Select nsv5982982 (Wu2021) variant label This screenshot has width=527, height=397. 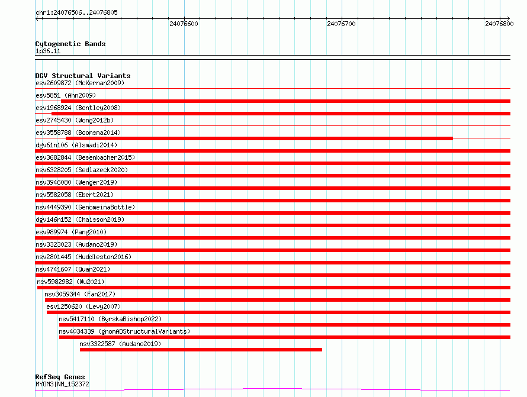70,282
